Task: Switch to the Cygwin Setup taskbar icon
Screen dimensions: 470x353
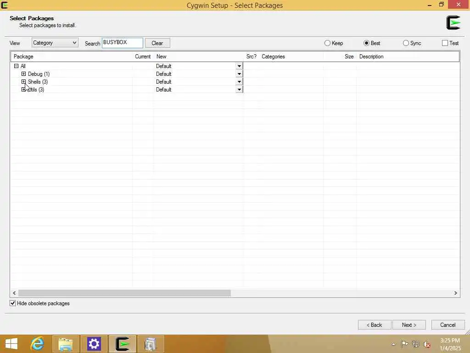Action: click(123, 344)
